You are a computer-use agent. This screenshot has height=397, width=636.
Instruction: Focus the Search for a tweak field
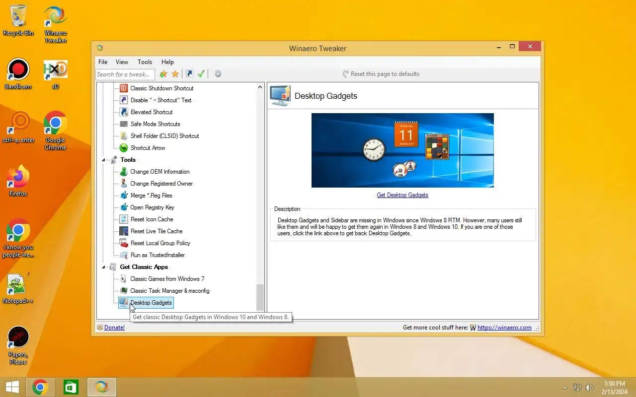[x=125, y=74]
